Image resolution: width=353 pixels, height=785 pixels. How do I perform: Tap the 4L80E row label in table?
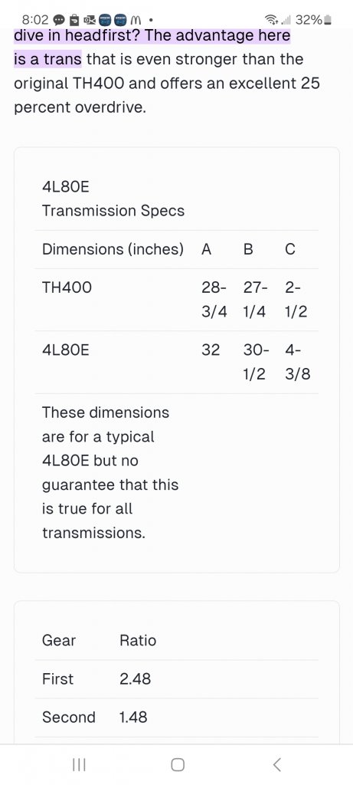coord(66,350)
